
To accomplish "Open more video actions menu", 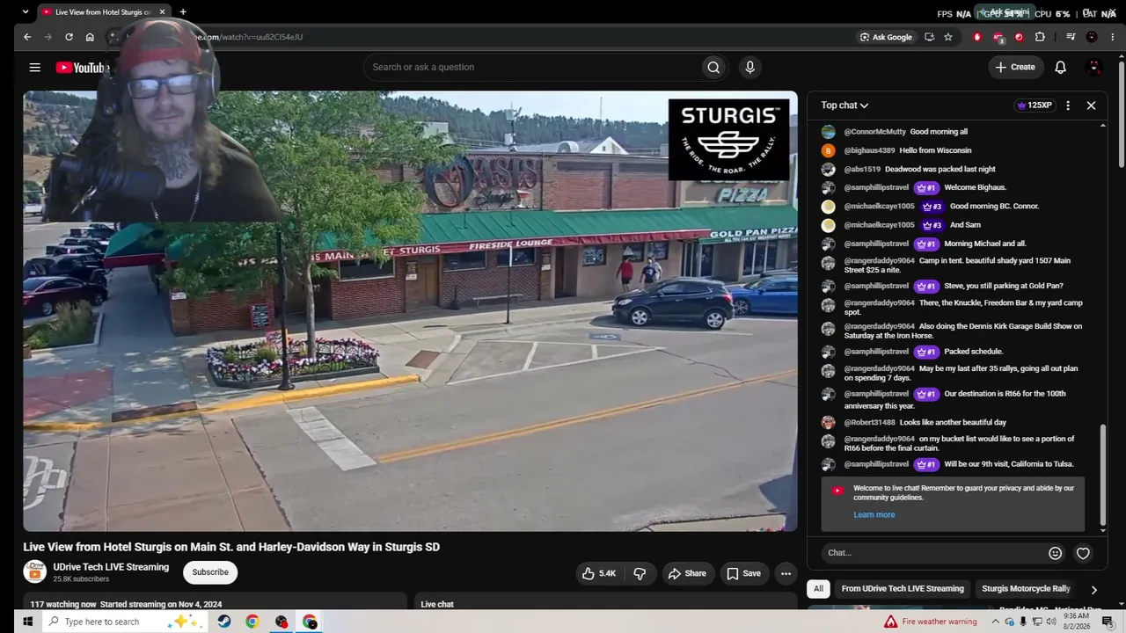I will click(786, 573).
